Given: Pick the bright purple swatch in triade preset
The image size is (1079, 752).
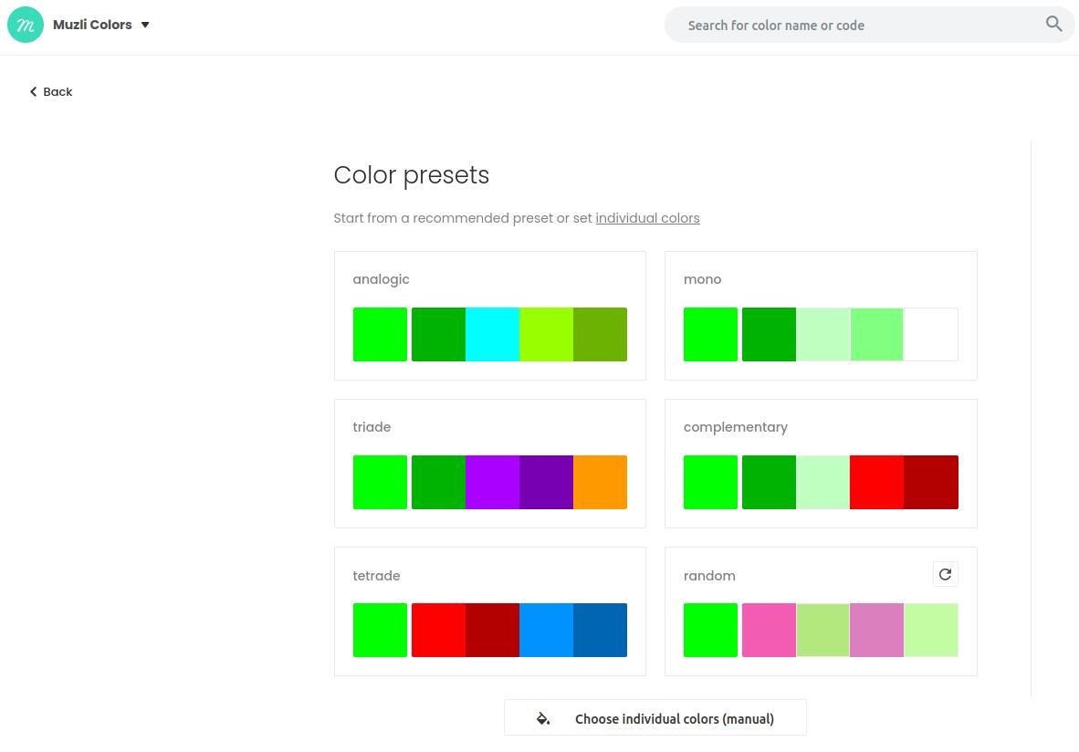Looking at the screenshot, I should tap(492, 482).
